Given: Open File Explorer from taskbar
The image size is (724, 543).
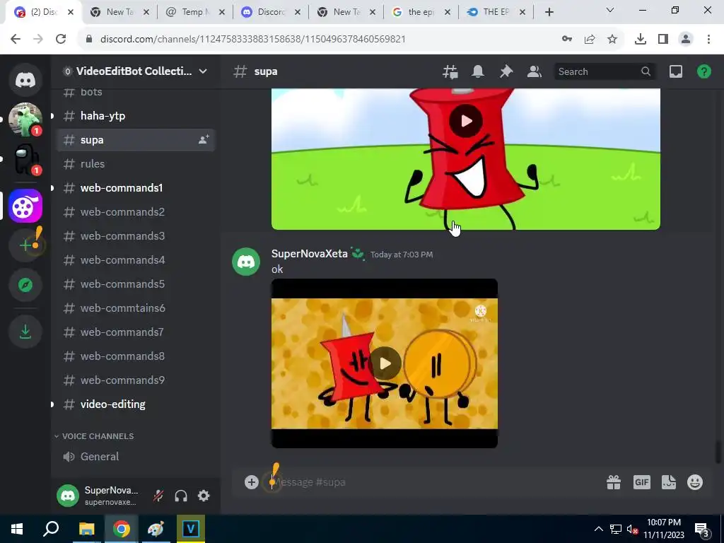Looking at the screenshot, I should (x=86, y=529).
